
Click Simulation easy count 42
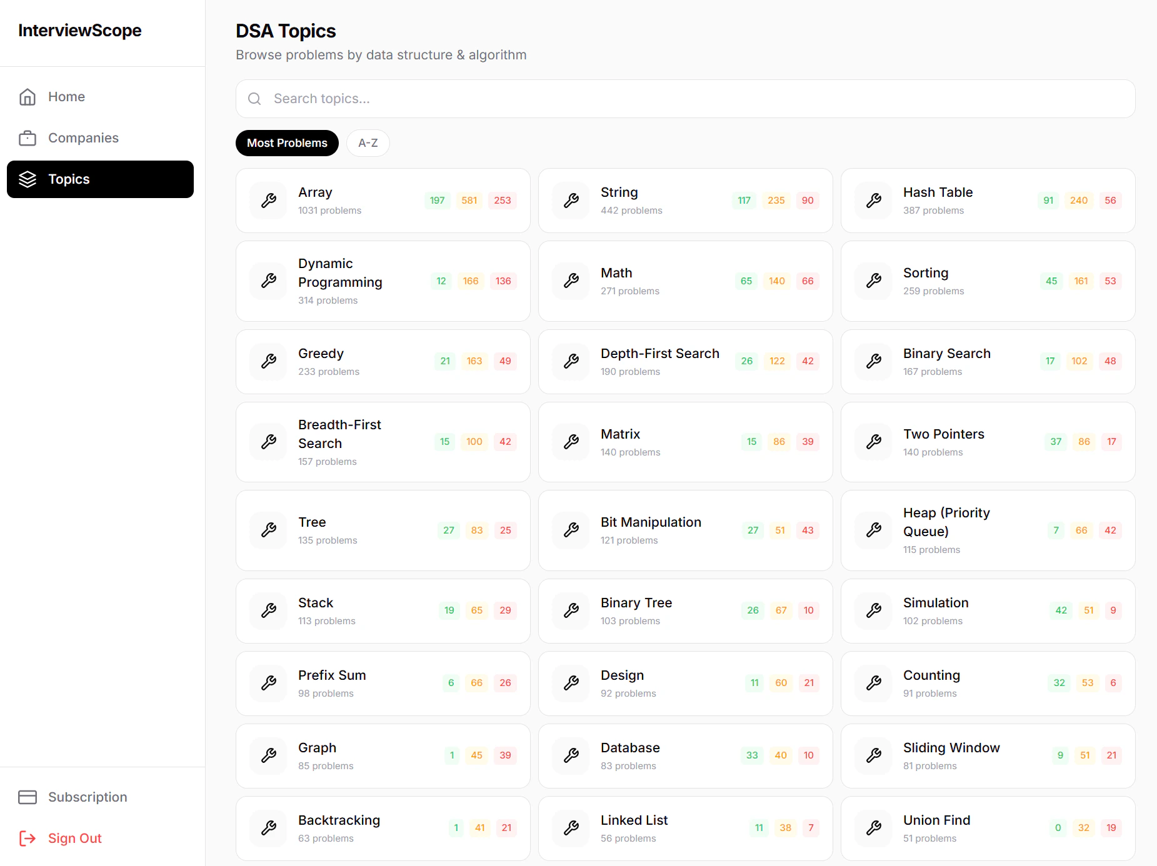[1061, 610]
